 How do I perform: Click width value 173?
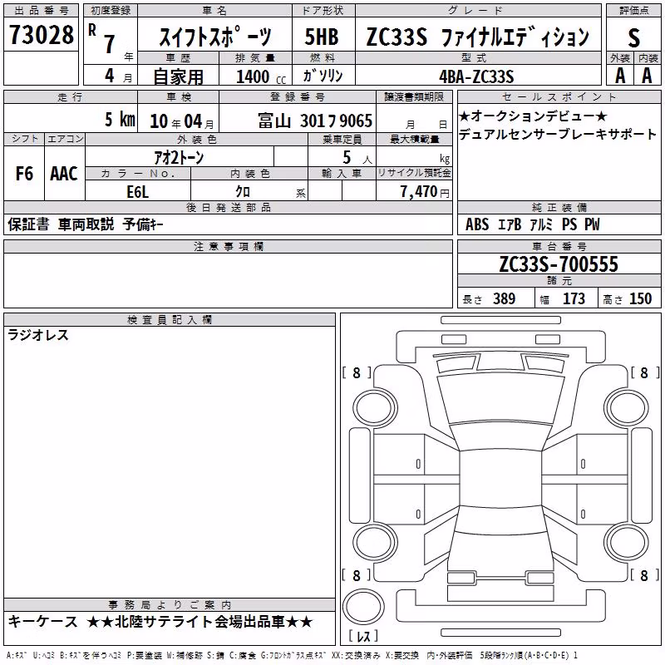[x=574, y=298]
